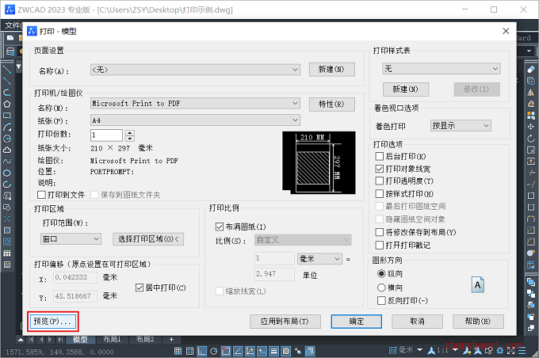Toggle polar tracking in status bar

coord(214,351)
